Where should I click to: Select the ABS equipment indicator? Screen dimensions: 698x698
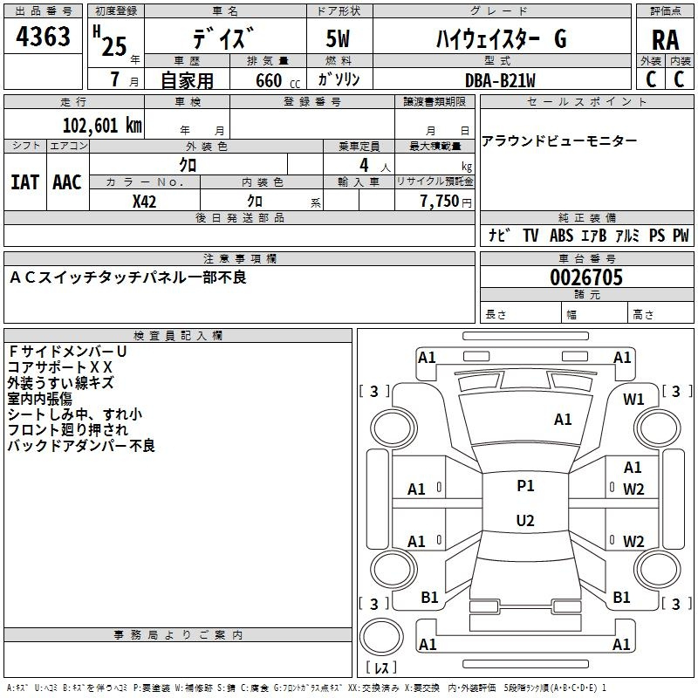[561, 236]
